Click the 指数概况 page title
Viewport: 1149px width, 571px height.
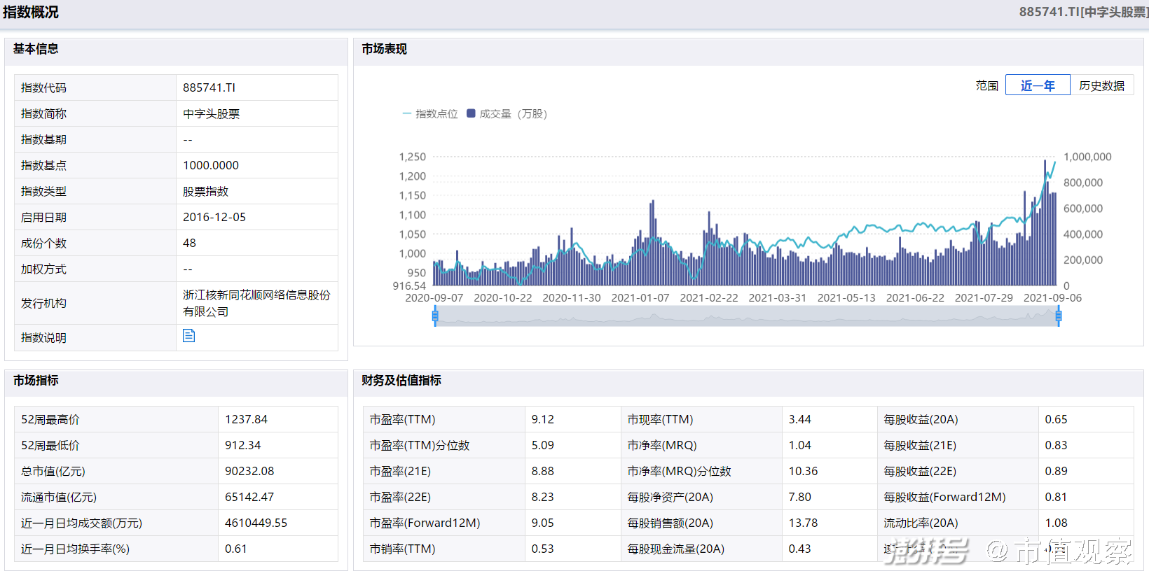point(31,13)
